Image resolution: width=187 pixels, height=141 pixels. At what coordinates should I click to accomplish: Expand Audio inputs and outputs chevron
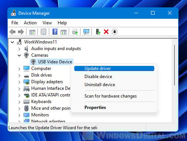(x=19, y=49)
